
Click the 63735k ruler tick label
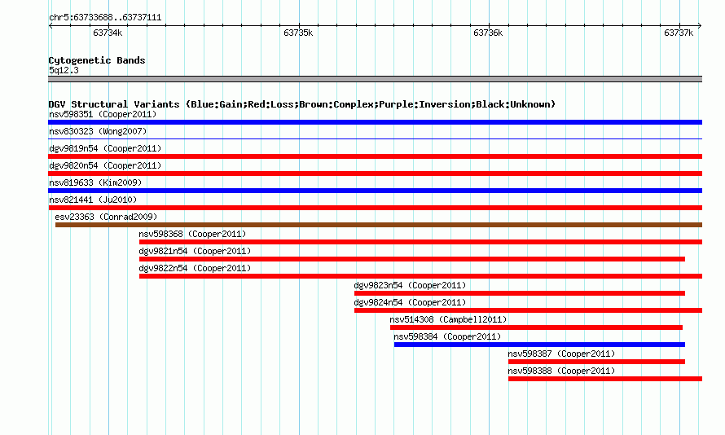pos(298,33)
